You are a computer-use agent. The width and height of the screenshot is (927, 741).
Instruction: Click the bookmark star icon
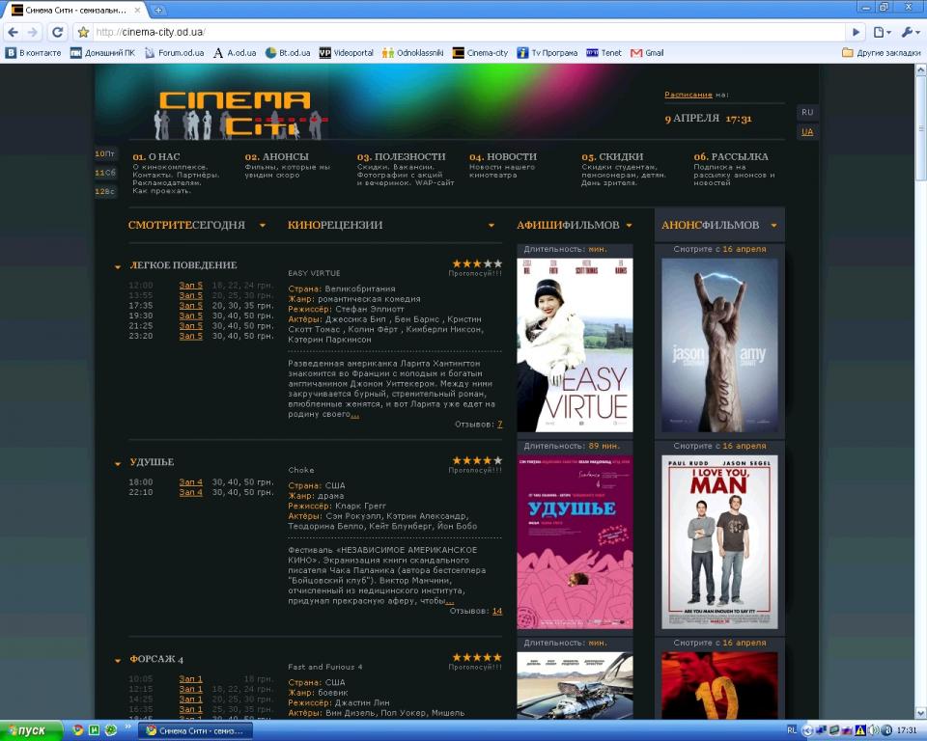[x=83, y=32]
